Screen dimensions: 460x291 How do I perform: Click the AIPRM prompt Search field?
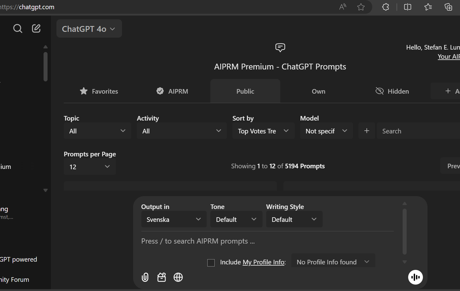(x=418, y=131)
